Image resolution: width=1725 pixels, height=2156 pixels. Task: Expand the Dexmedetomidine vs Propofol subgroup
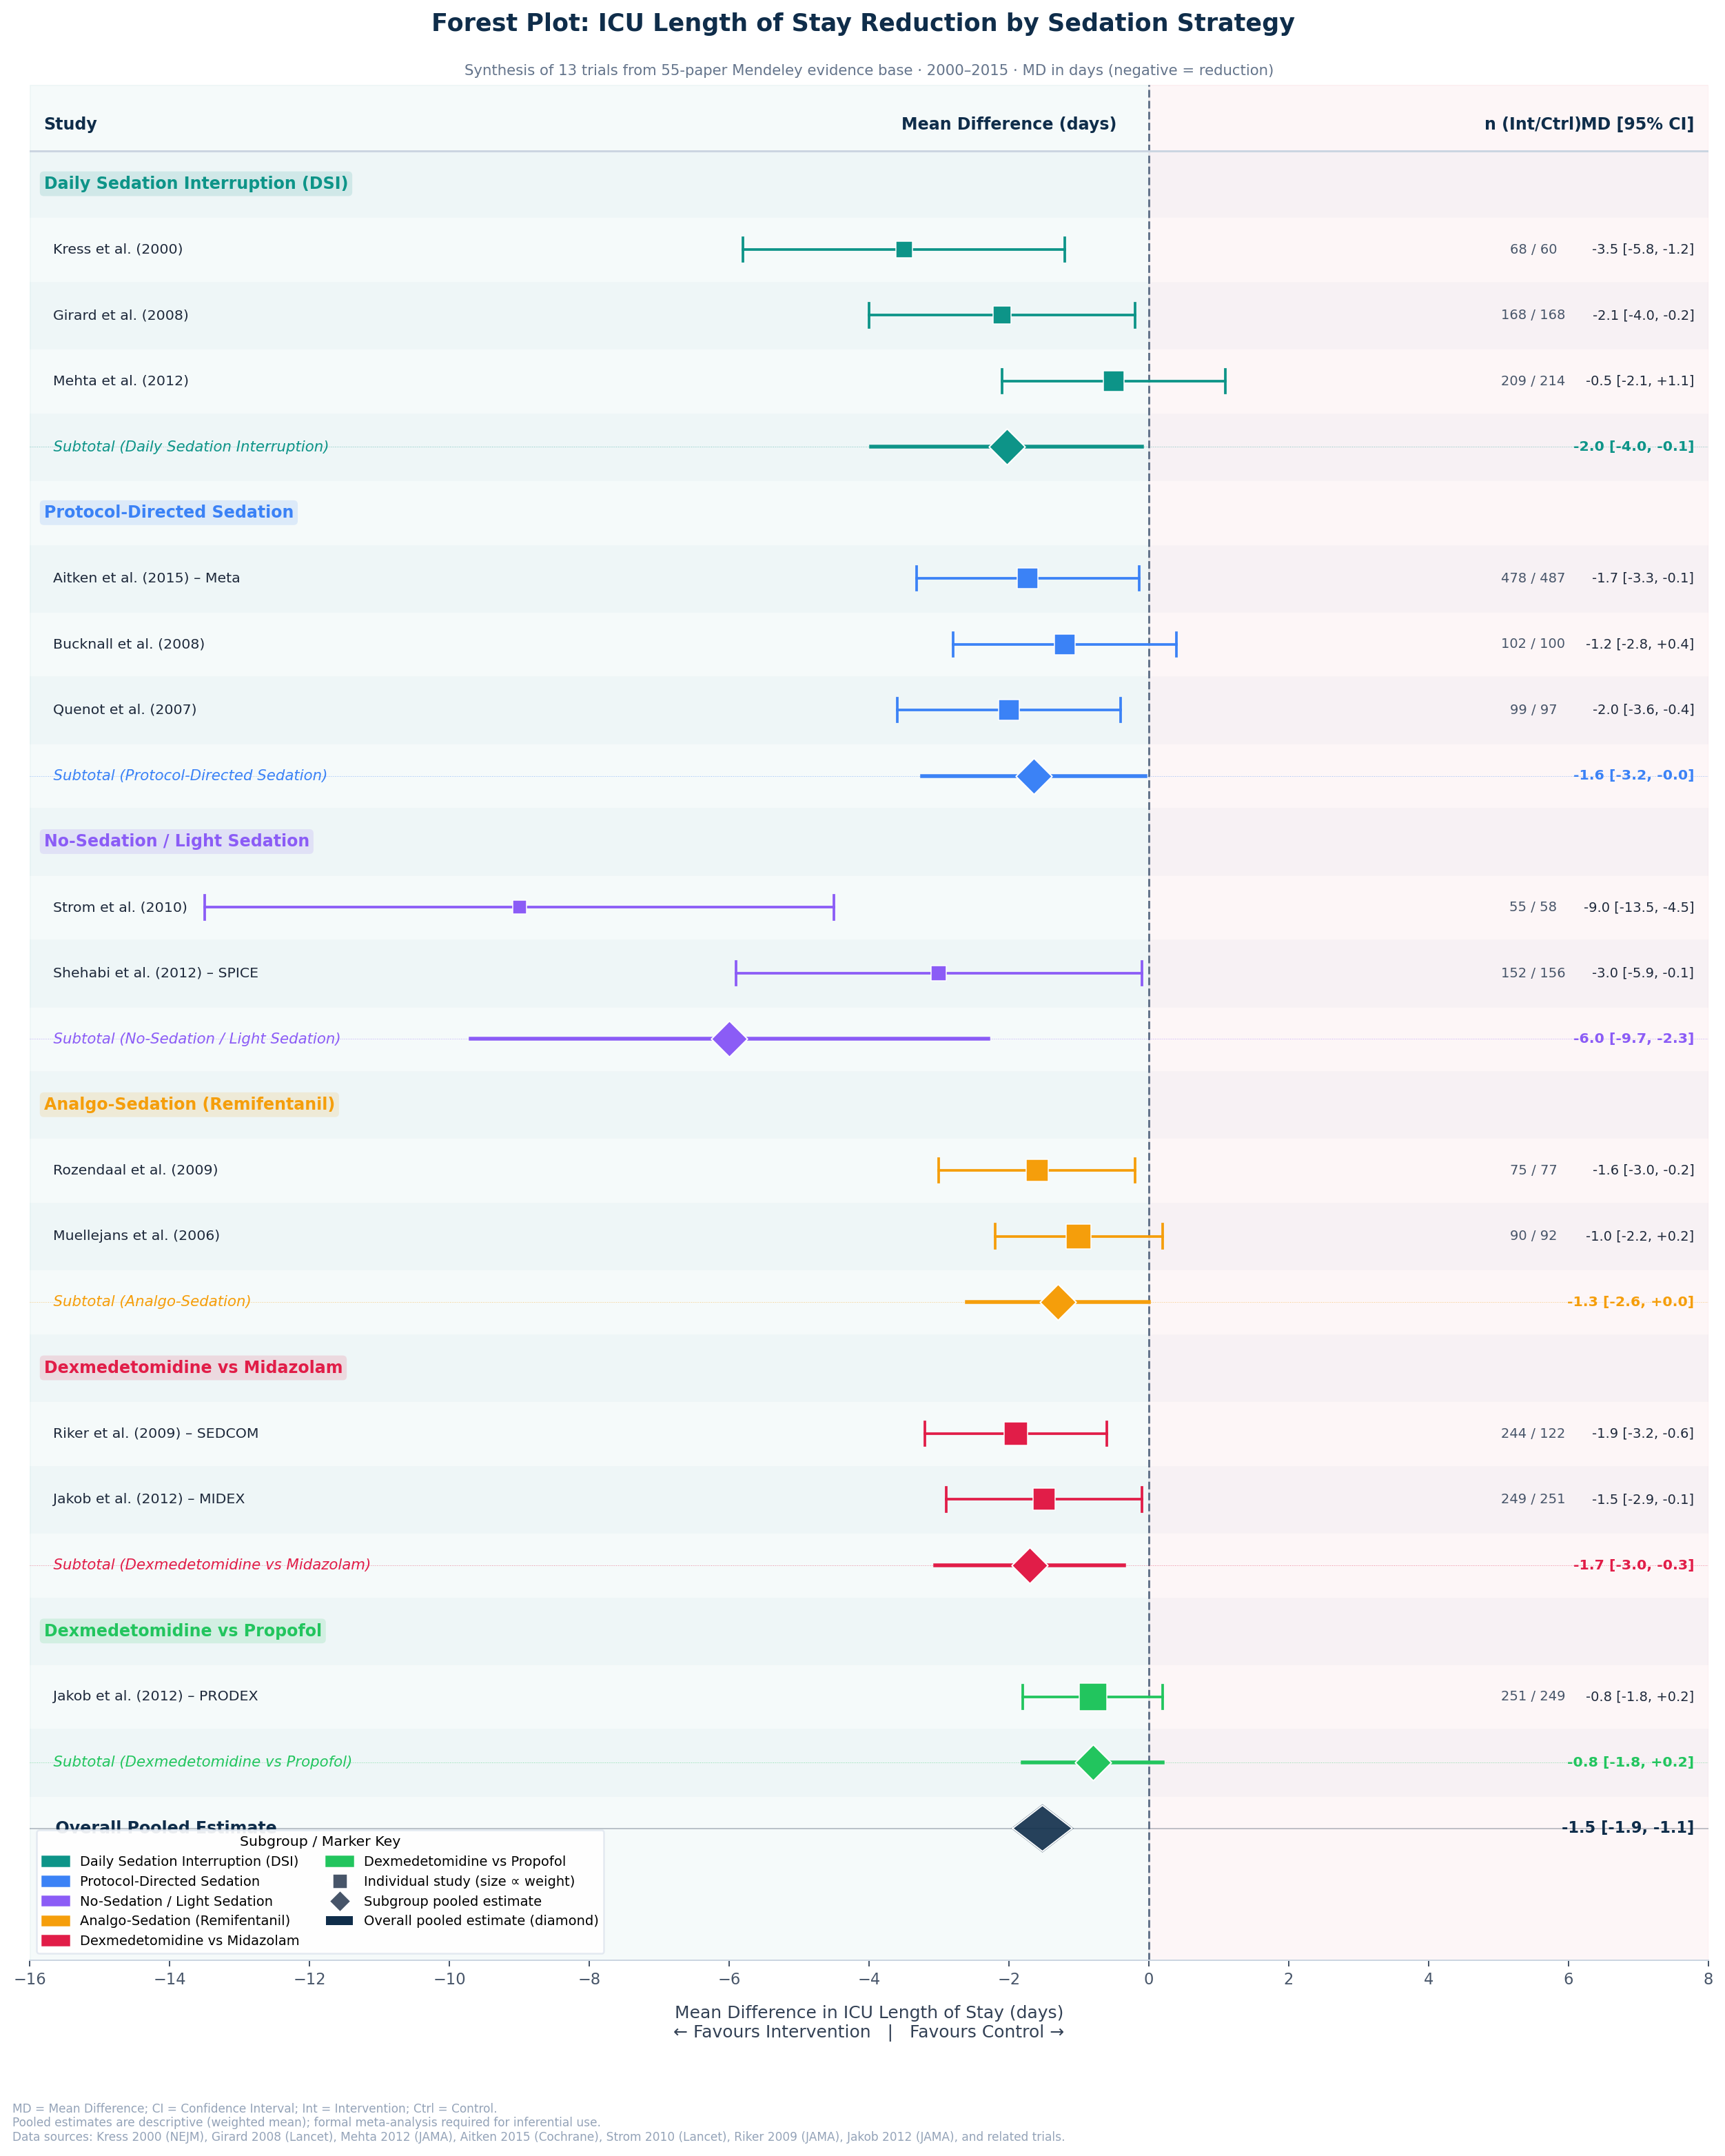182,1630
